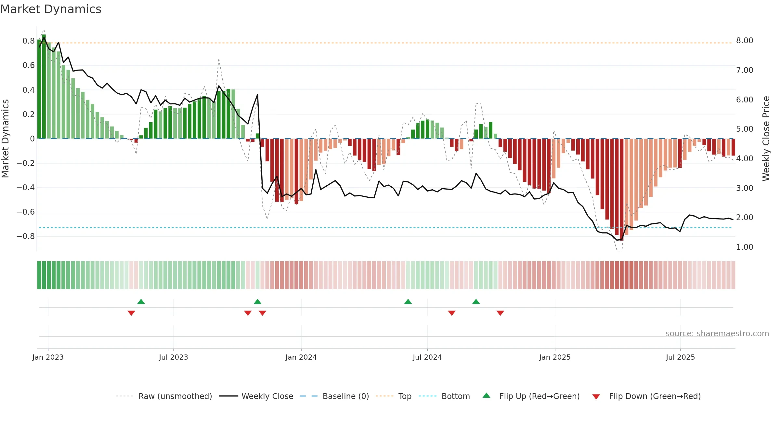The width and height of the screenshot is (780, 439).
Task: Click the Jan 2025 x-axis label
Action: point(555,357)
